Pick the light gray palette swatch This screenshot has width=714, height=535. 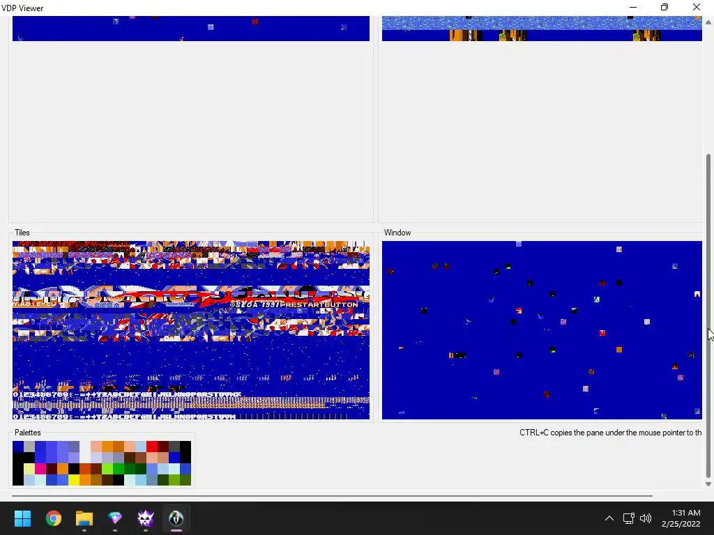[x=29, y=447]
